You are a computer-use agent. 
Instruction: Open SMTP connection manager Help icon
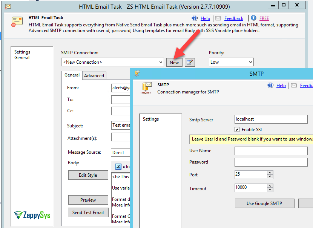(270, 85)
